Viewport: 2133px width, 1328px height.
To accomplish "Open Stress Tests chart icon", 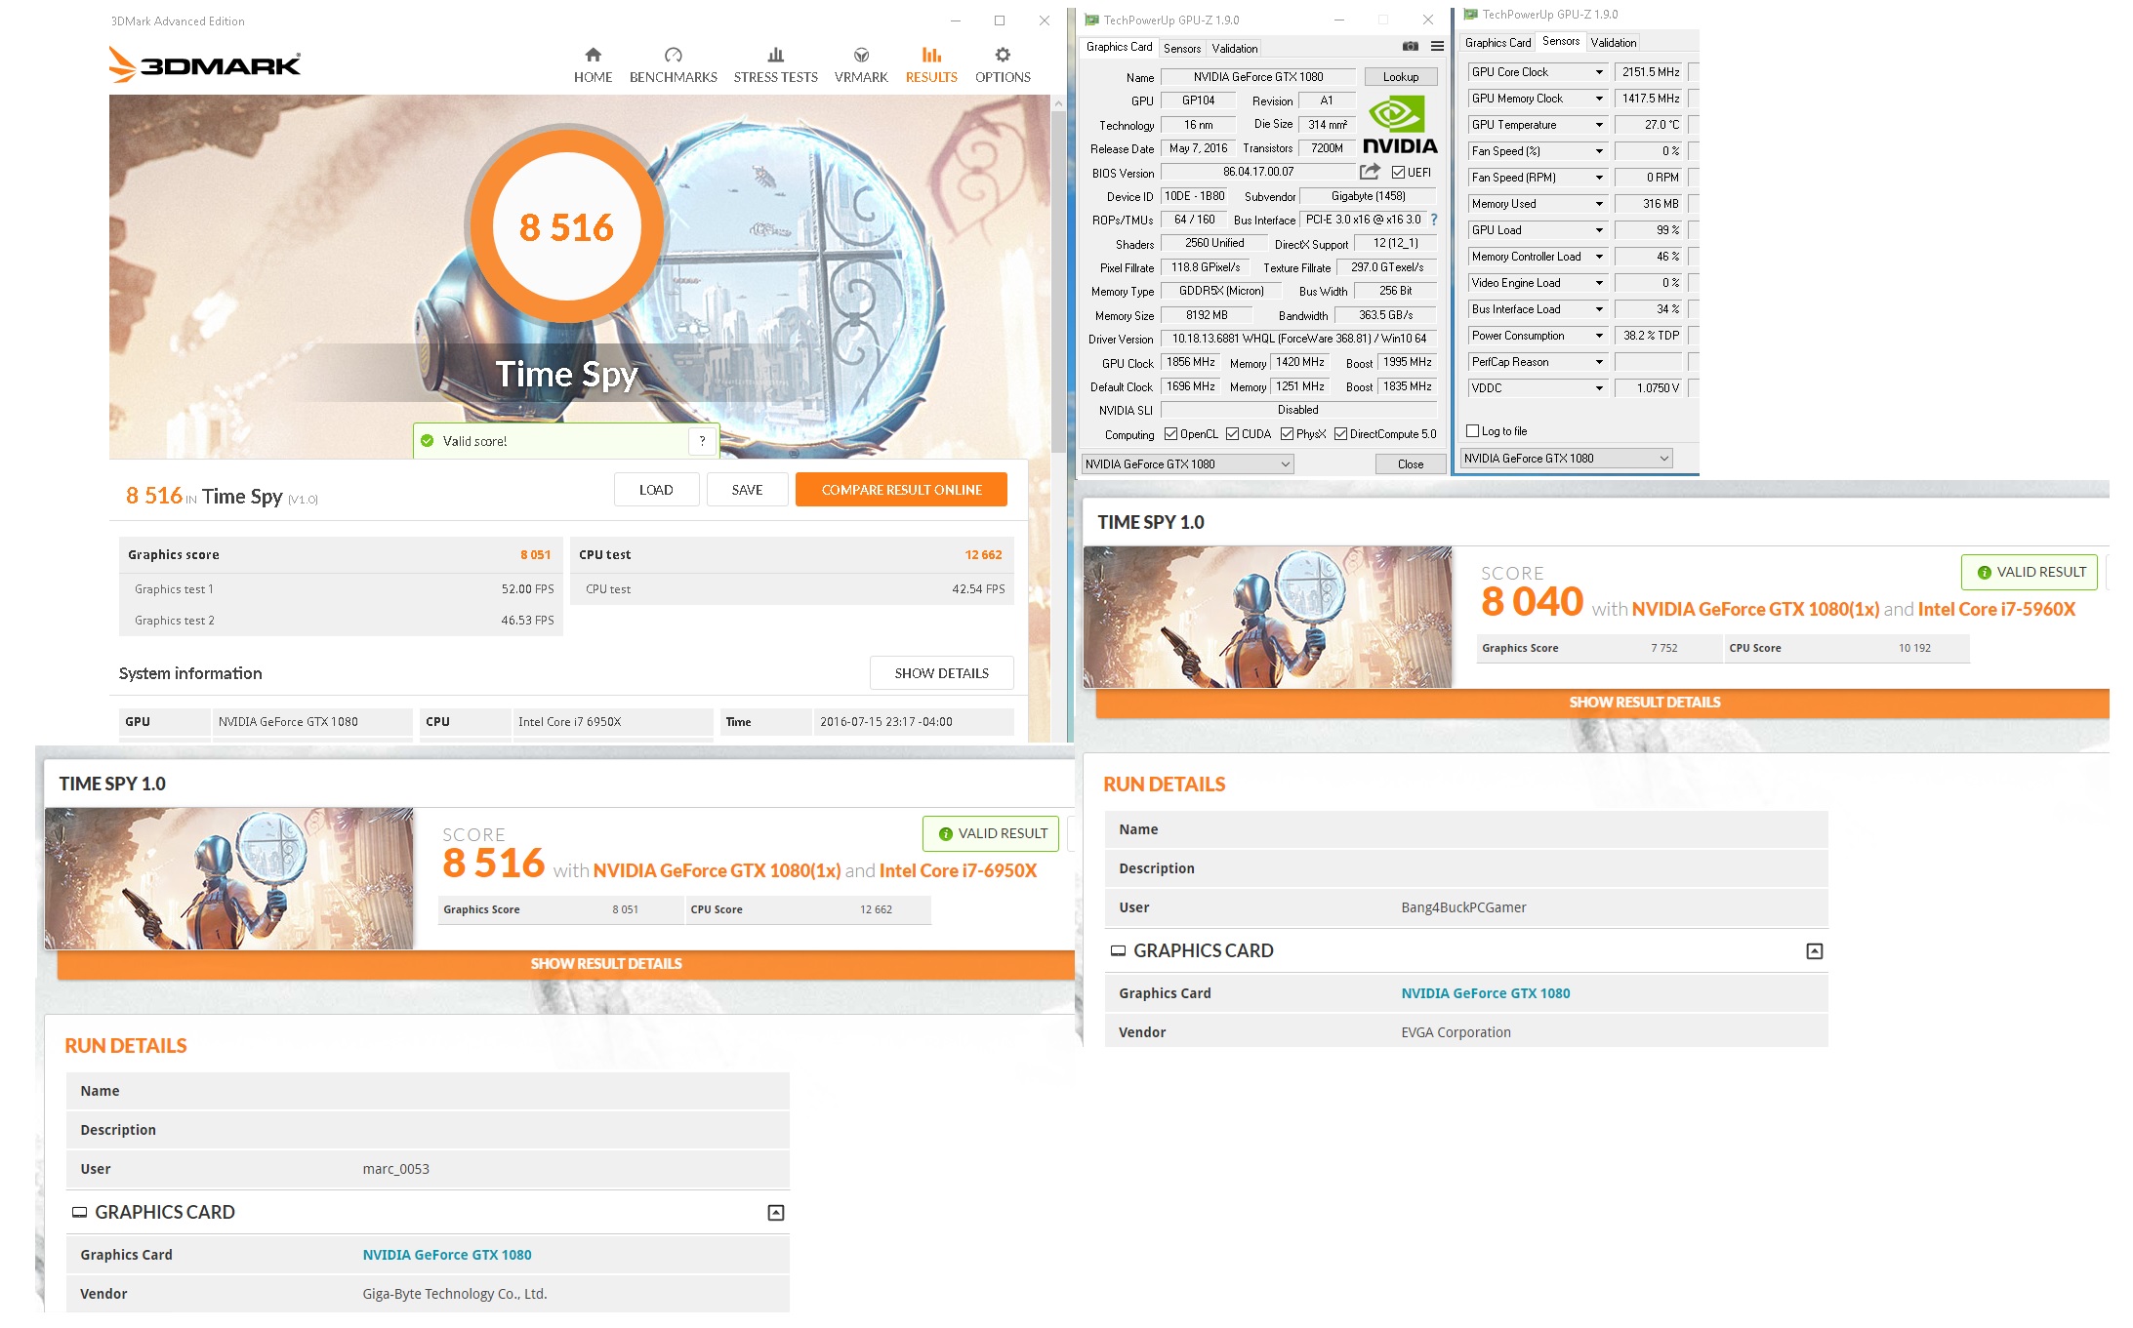I will (x=775, y=55).
